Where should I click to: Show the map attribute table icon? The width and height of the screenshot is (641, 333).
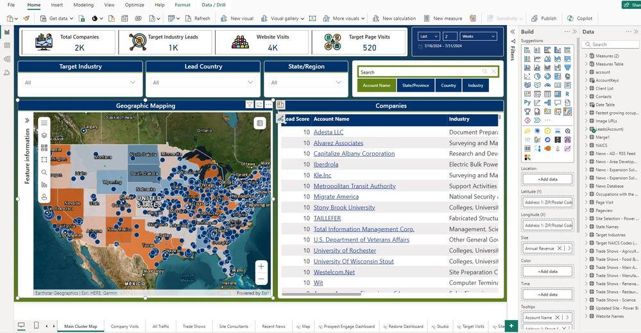click(260, 123)
